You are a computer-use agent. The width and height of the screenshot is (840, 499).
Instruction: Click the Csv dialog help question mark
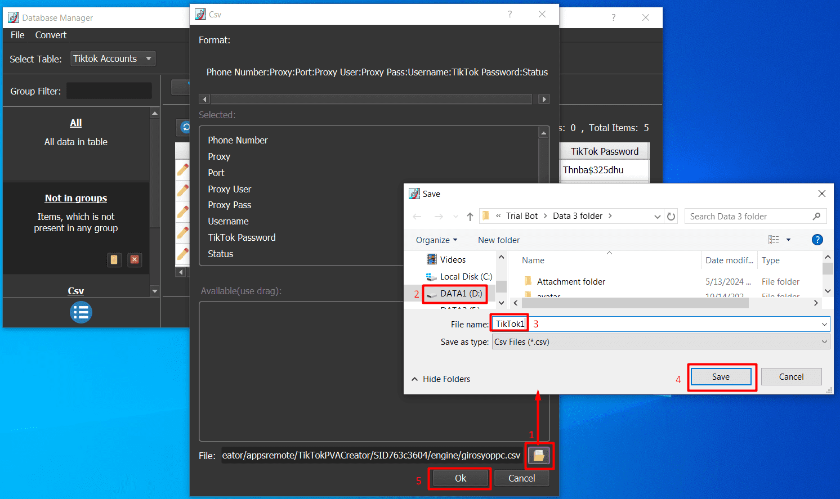coord(510,14)
